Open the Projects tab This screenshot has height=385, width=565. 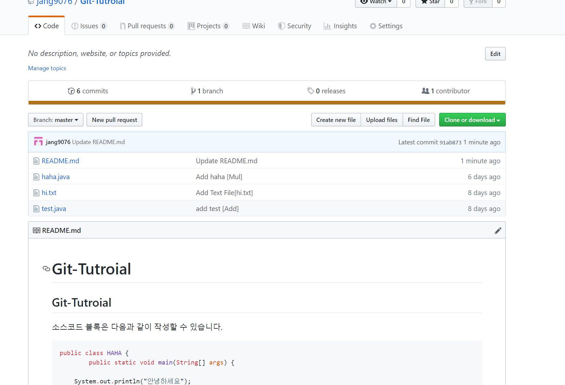pyautogui.click(x=208, y=26)
